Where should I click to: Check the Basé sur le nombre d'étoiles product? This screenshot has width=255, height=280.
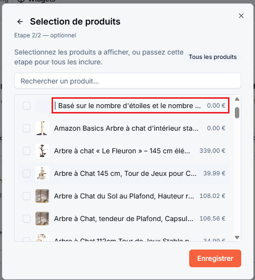coord(27,106)
